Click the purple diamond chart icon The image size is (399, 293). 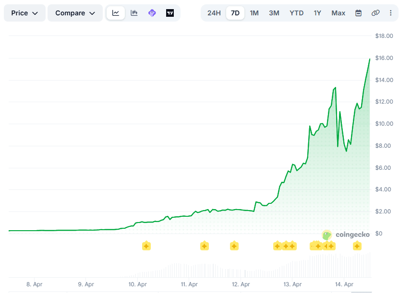[x=152, y=13]
